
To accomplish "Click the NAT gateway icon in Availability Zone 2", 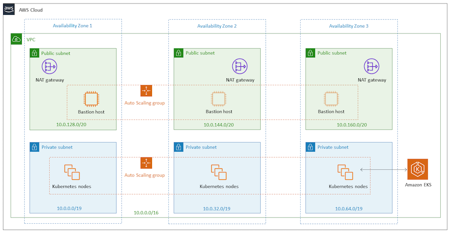I will click(240, 66).
